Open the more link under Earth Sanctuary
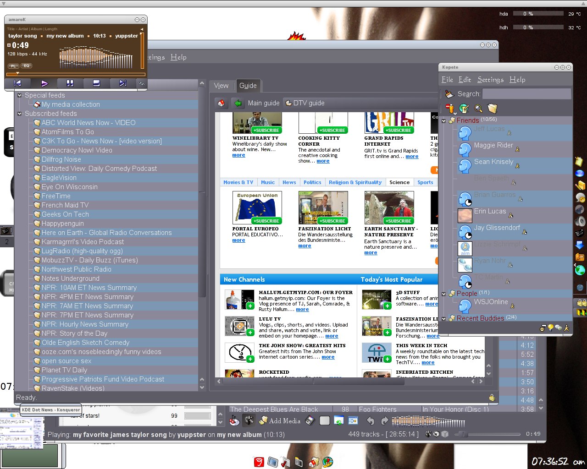Image resolution: width=587 pixels, height=469 pixels. [371, 252]
